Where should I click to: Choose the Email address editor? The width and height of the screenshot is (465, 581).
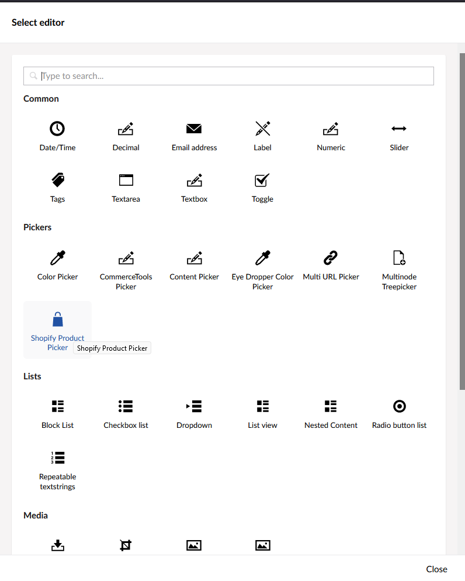point(194,136)
